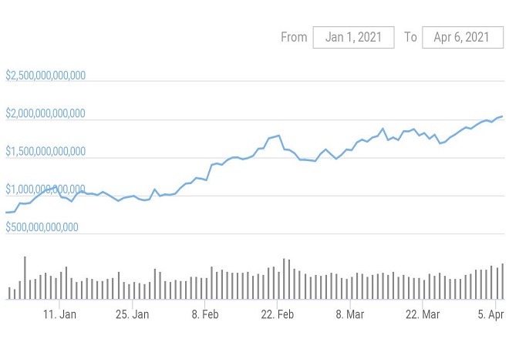This screenshot has height=339, width=509.
Task: Click the $2,500,000,000,000 y-axis label
Action: pyautogui.click(x=46, y=76)
